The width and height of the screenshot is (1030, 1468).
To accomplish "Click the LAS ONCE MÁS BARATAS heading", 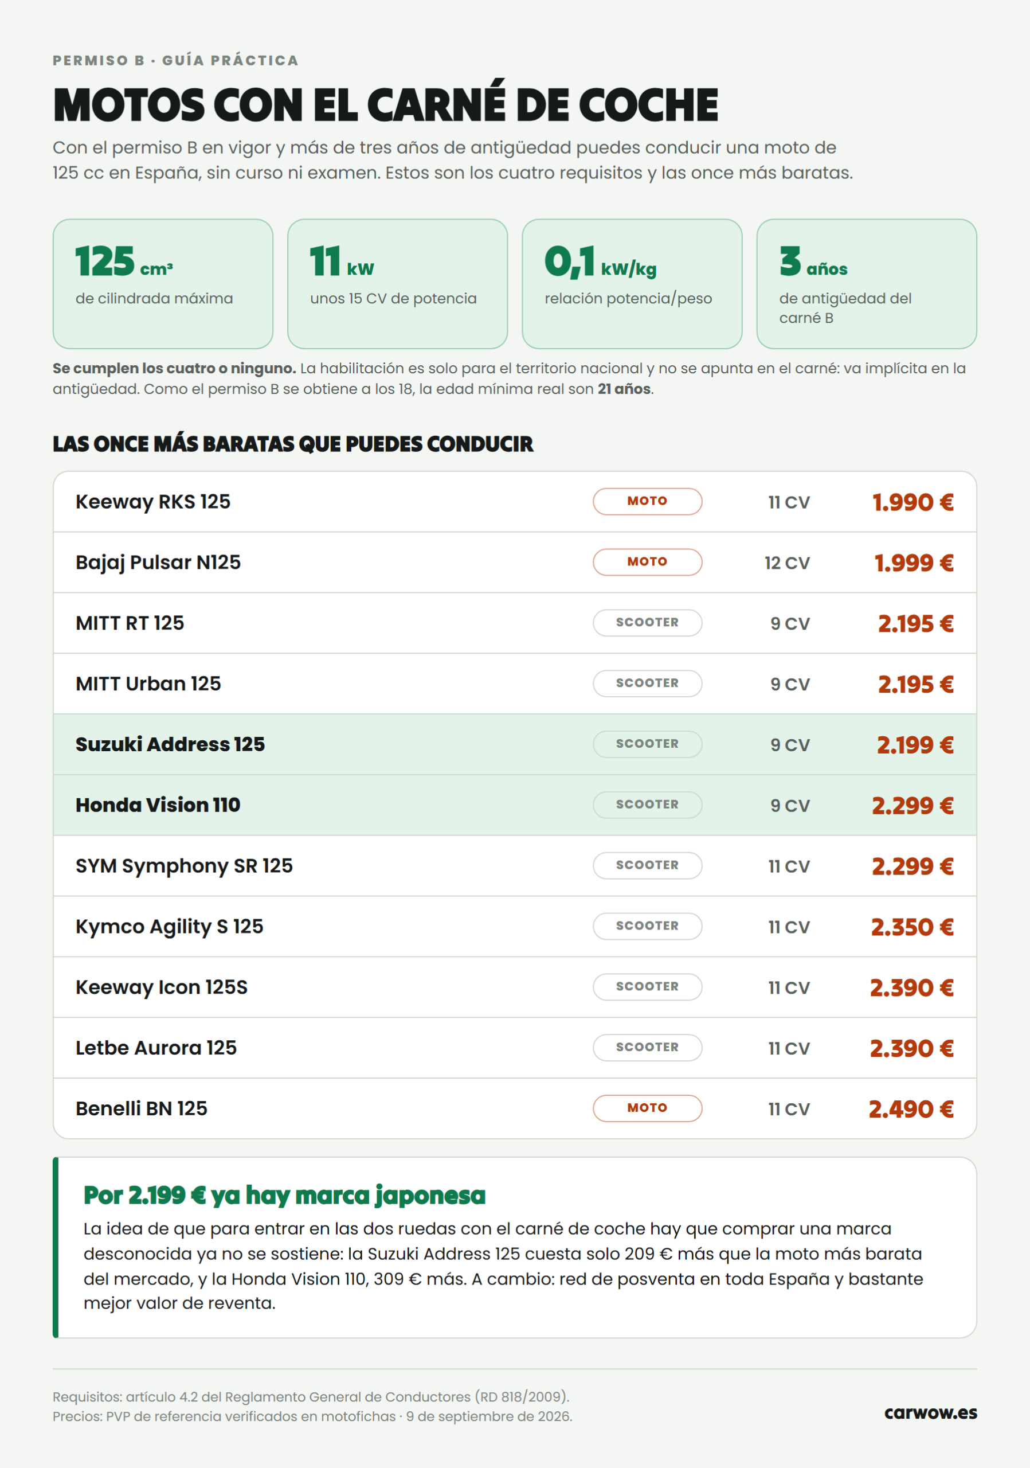I will [x=293, y=444].
